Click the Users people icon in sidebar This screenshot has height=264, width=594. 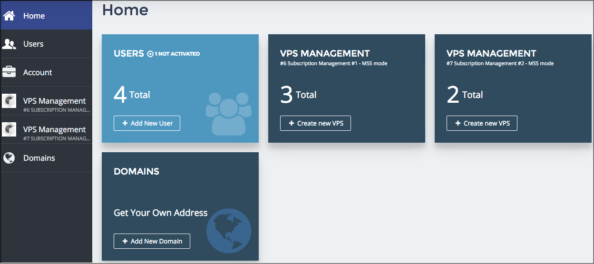9,44
